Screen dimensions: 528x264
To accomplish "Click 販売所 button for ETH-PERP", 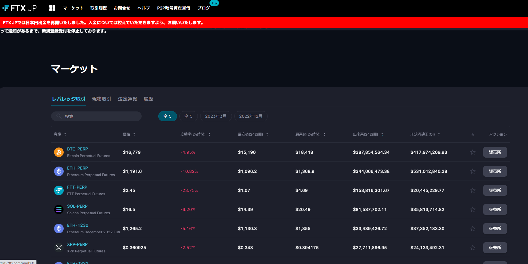I will 495,171.
